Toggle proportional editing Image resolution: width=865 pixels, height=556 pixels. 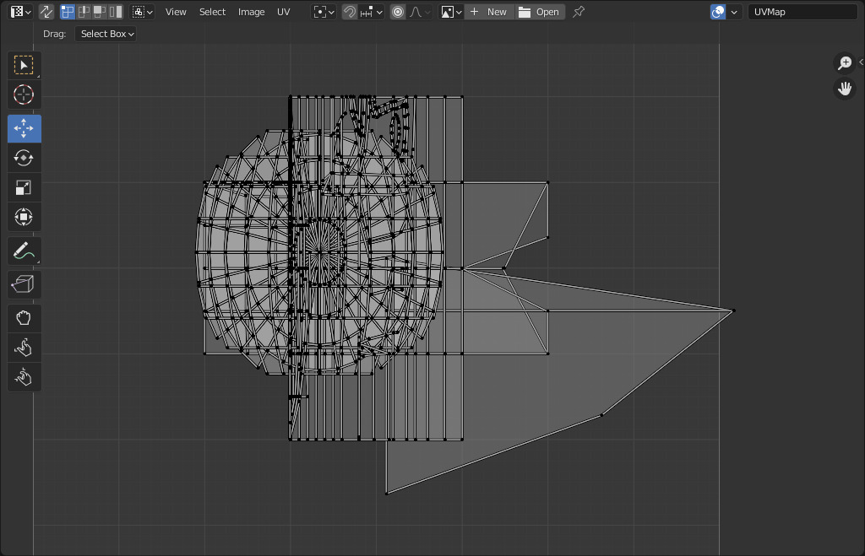click(398, 12)
